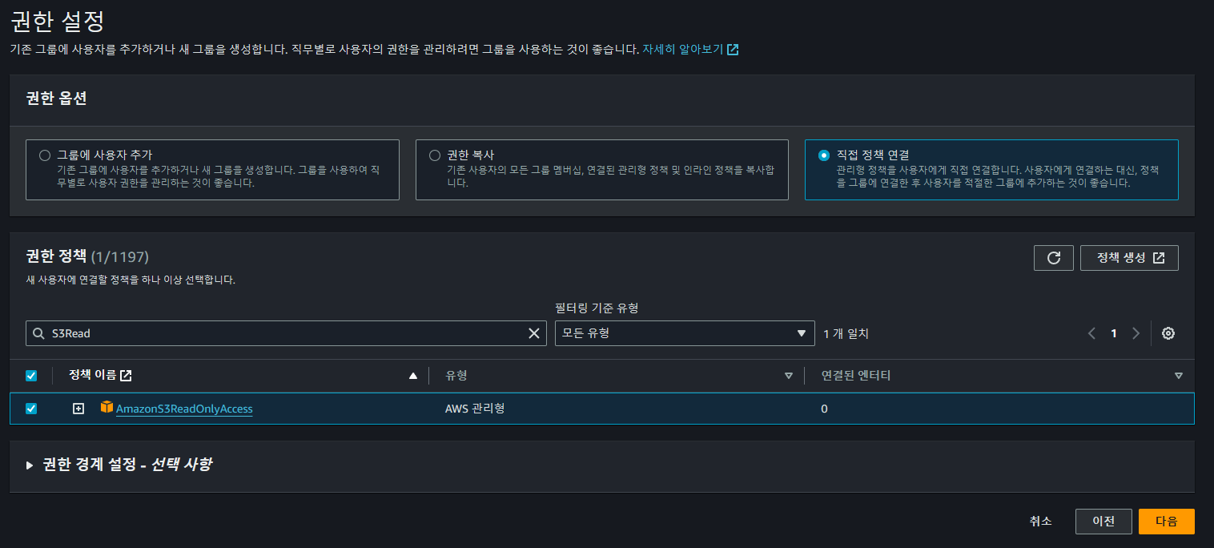Toggle the select-all policies checkbox
The image size is (1214, 548).
(x=31, y=376)
